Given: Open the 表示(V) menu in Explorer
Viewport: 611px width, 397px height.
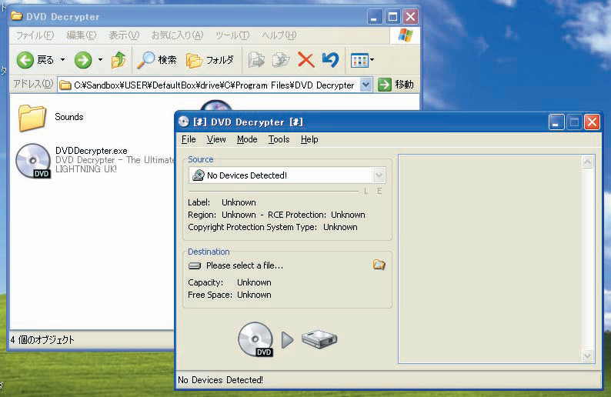Looking at the screenshot, I should (x=124, y=35).
